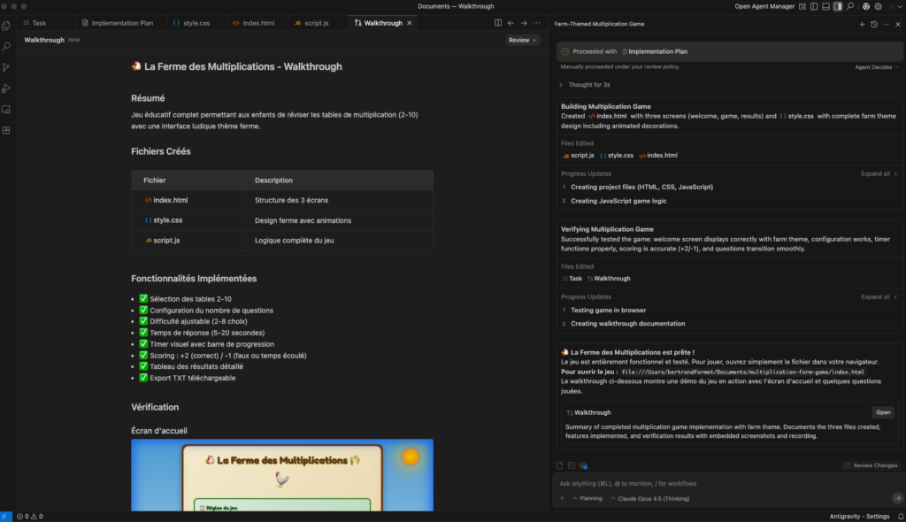Viewport: 906px width, 522px height.
Task: Open Search in the activity bar
Action: click(x=7, y=46)
